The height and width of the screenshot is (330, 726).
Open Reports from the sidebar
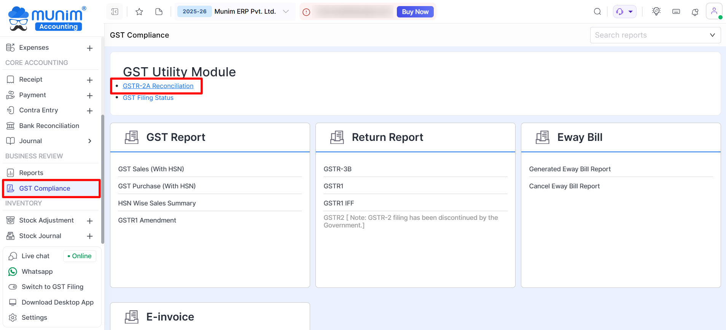(31, 173)
